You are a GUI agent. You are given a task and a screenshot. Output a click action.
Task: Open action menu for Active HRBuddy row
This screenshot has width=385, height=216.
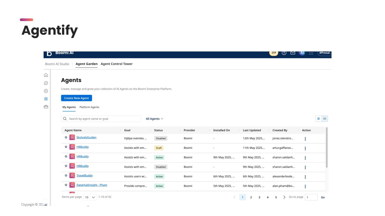[x=305, y=158]
